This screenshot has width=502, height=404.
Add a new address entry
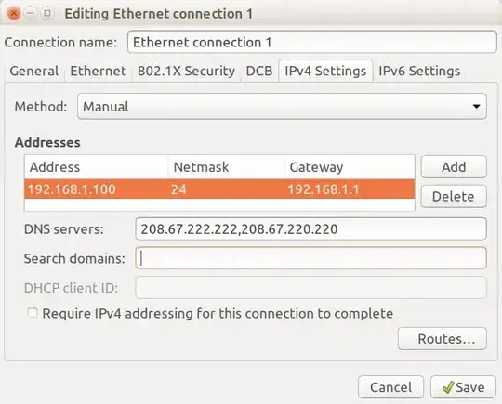(454, 167)
